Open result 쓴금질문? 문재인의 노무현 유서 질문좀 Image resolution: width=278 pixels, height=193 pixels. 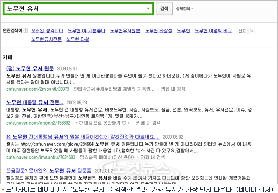pyautogui.click(x=49, y=171)
